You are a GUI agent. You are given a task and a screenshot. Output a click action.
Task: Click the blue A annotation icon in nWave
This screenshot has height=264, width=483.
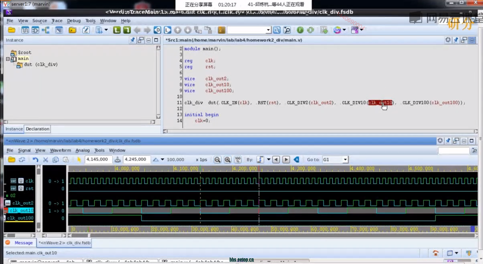tap(297, 159)
